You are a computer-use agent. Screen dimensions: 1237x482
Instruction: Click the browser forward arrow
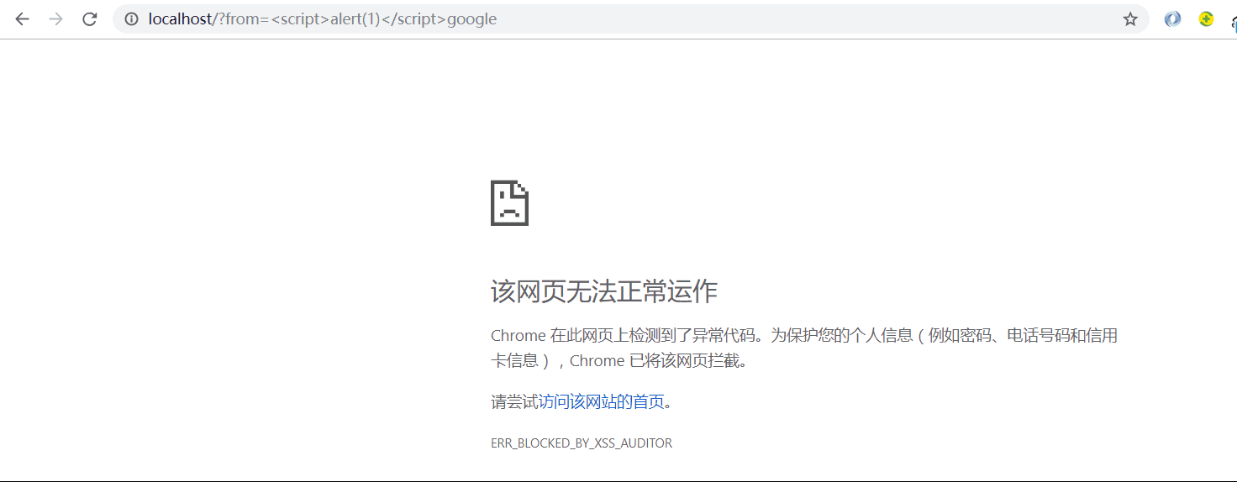56,18
